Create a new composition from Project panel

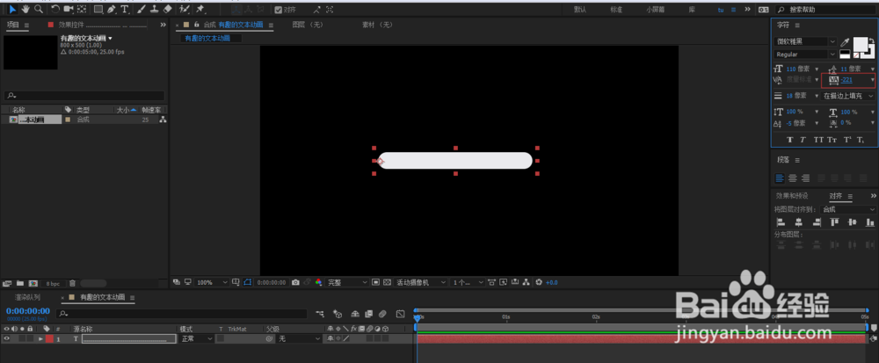coord(33,283)
